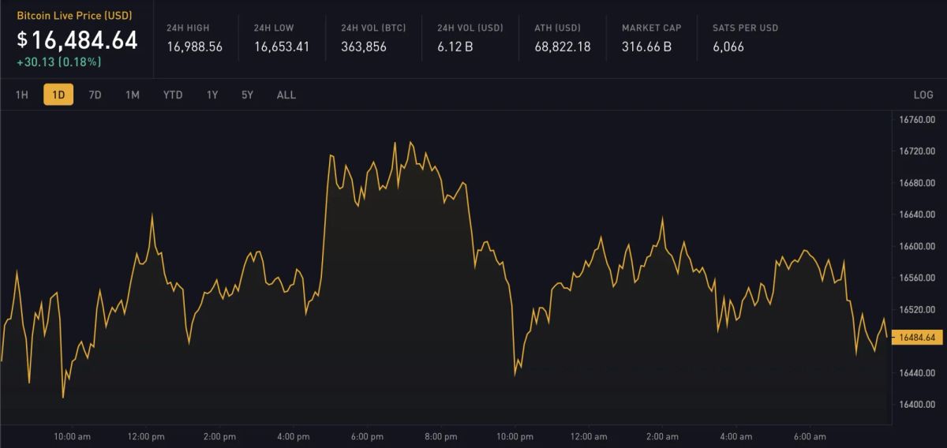This screenshot has height=448, width=947.
Task: Click the ATH (USD) value 68,822.18
Action: click(x=563, y=47)
